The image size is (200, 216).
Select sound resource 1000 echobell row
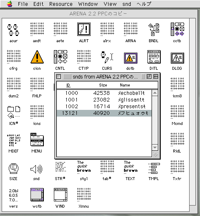[104, 93]
